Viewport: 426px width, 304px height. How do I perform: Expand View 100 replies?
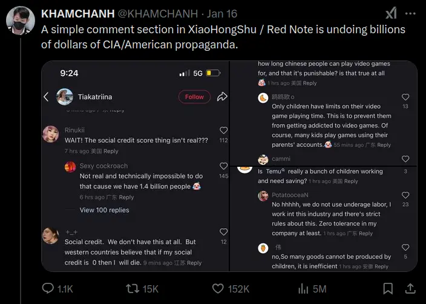coord(104,210)
